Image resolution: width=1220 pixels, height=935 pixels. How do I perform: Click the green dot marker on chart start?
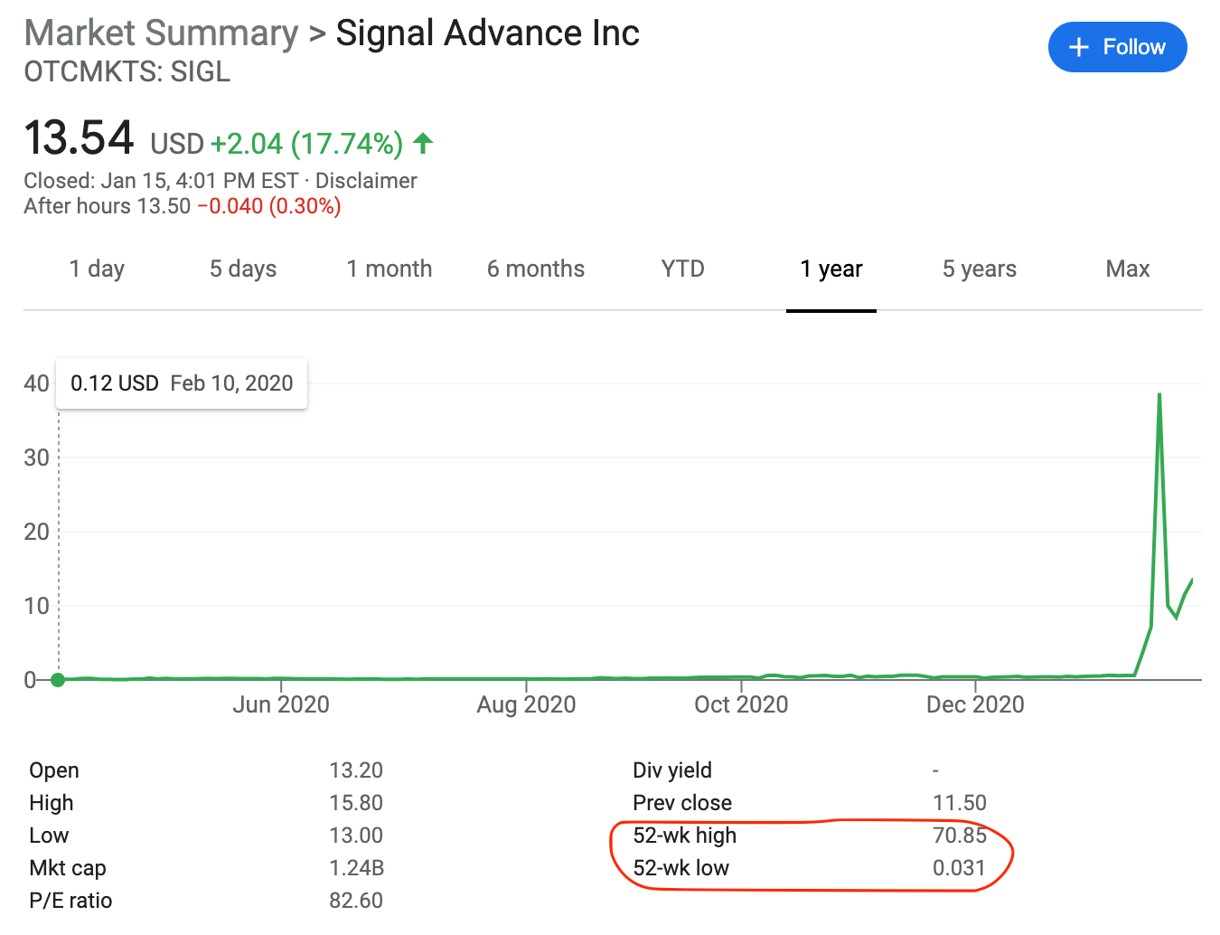(58, 680)
